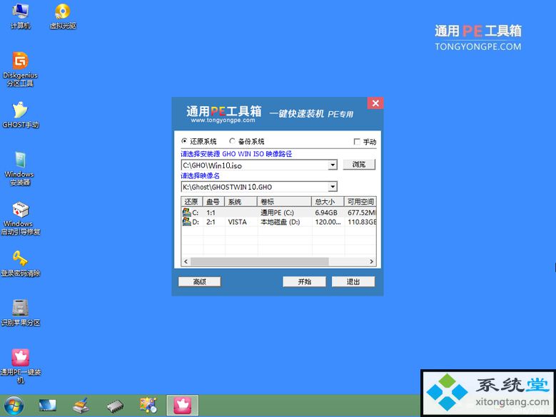The width and height of the screenshot is (556, 417).
Task: Click the 6.94GB size cell
Action: [x=326, y=212]
